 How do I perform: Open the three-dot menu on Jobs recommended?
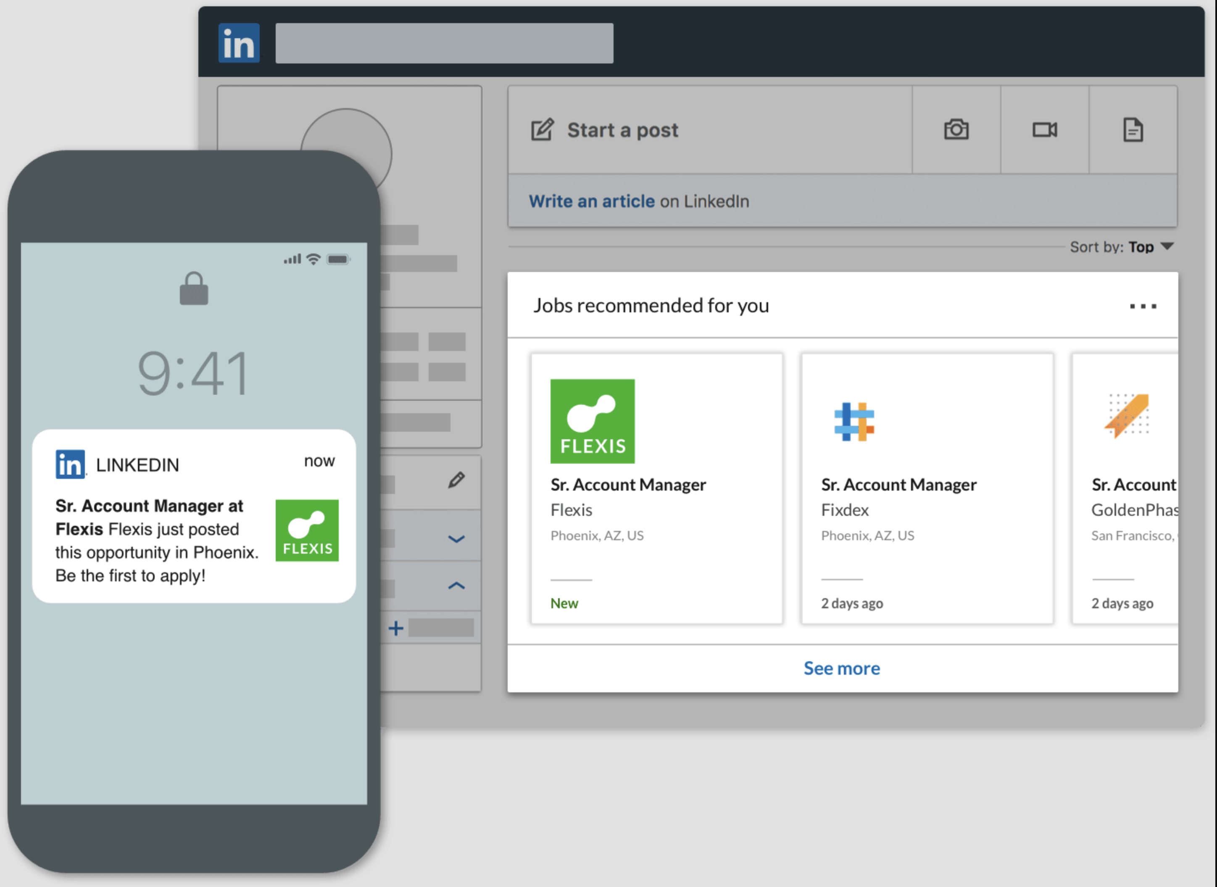coord(1143,306)
